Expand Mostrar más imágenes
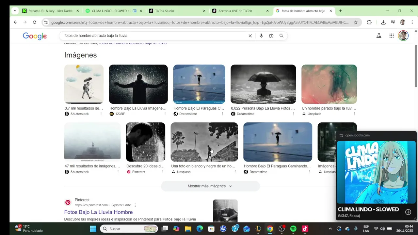The image size is (418, 235). pos(210,186)
